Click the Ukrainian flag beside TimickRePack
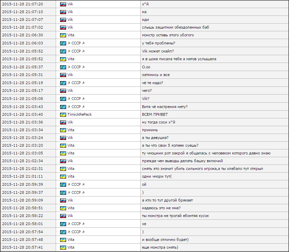The height and width of the screenshot is (252, 289). pos(63,114)
